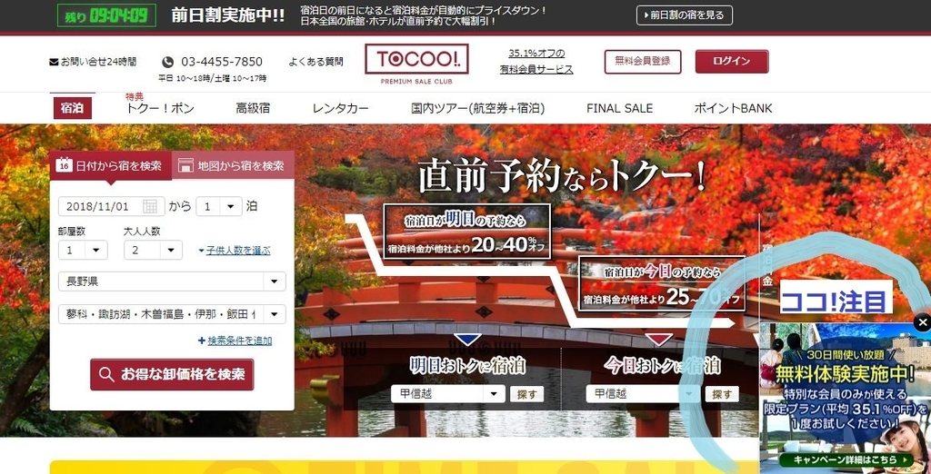Click the check-in date field 2018/11/01
Screen dimensions: 931x474
click(x=112, y=206)
